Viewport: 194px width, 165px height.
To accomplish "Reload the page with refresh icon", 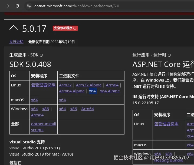I will [17, 6].
